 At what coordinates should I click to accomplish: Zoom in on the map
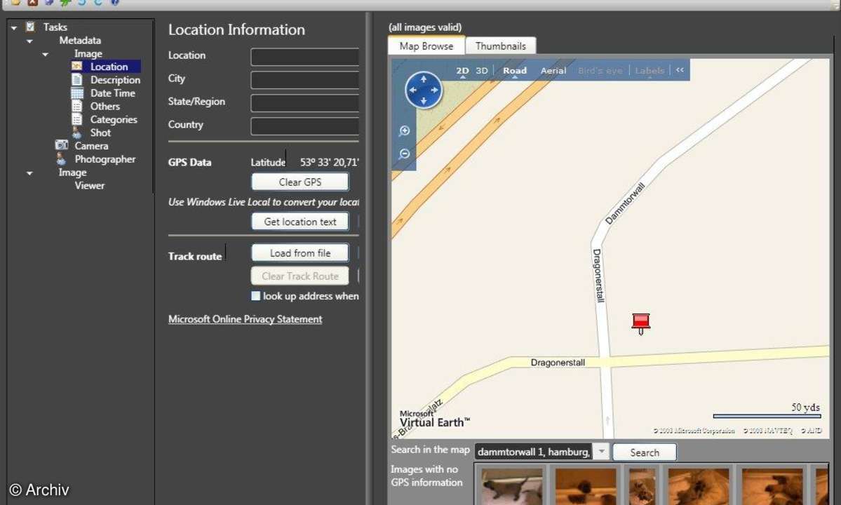405,130
